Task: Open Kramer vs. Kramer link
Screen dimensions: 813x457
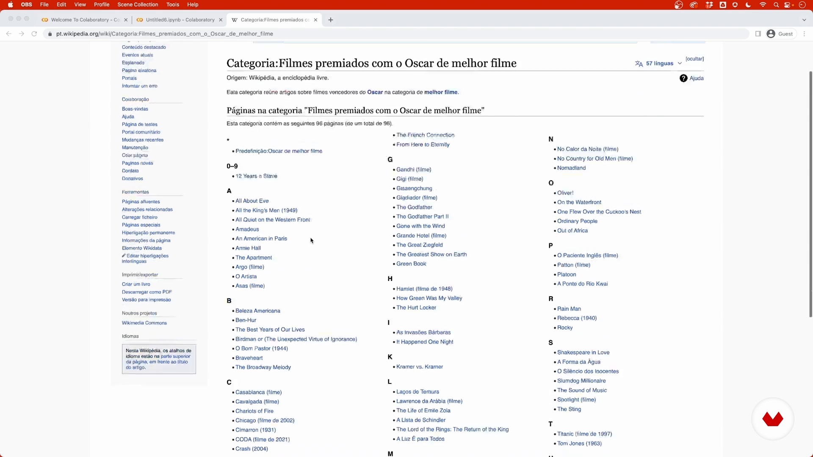Action: click(x=420, y=367)
